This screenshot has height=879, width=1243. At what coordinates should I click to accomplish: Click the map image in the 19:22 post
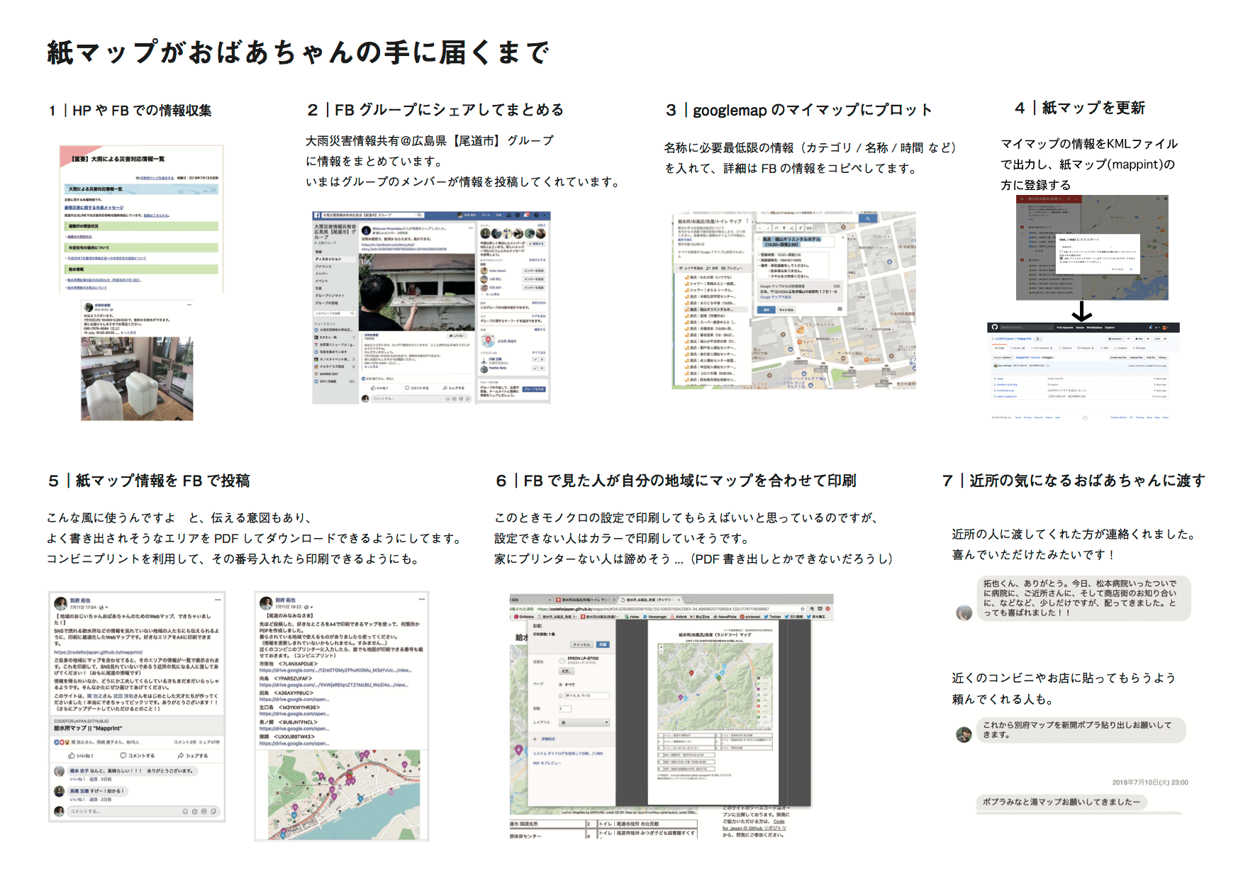pyautogui.click(x=344, y=795)
